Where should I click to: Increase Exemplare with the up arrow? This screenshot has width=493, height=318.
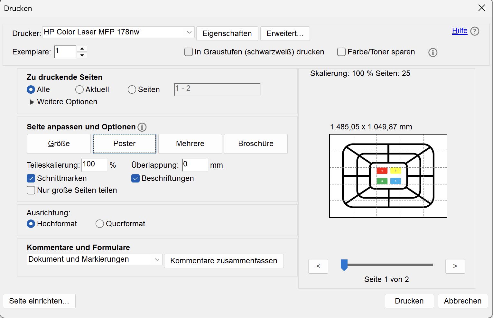pyautogui.click(x=82, y=49)
